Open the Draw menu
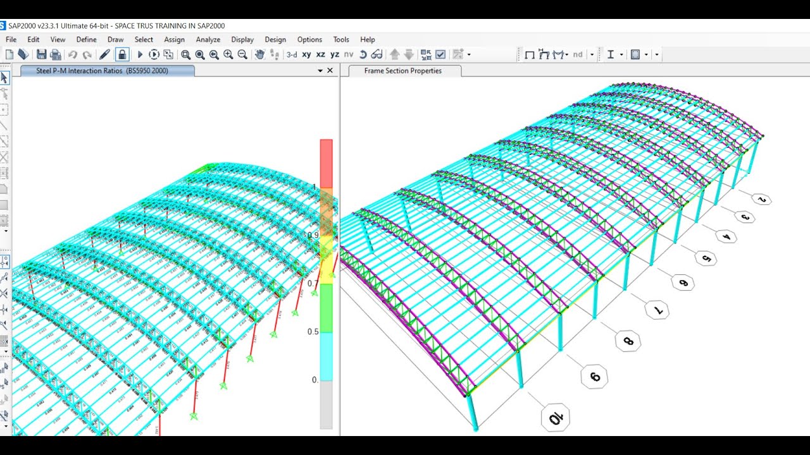This screenshot has height=455, width=810. (x=116, y=39)
